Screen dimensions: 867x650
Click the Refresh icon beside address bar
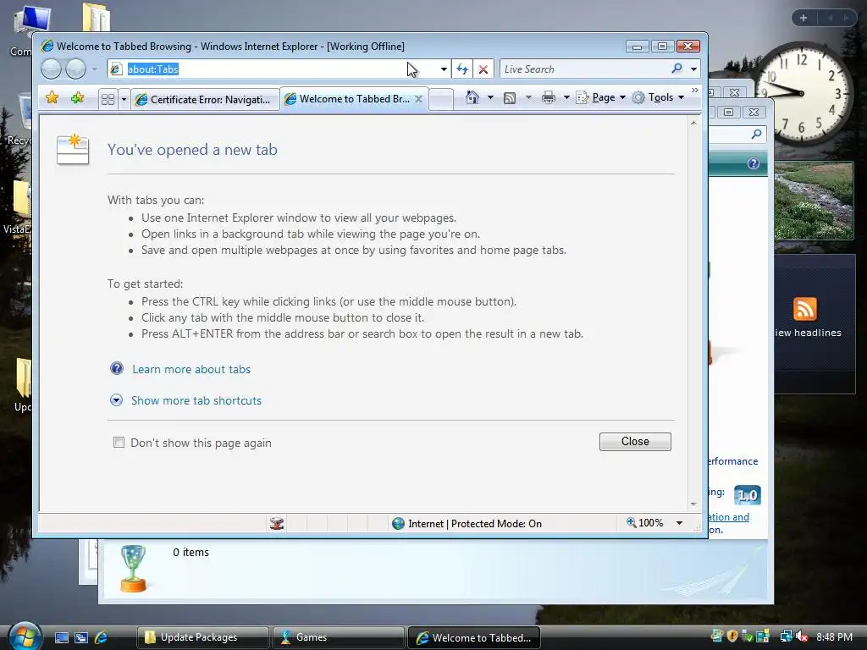tap(462, 69)
